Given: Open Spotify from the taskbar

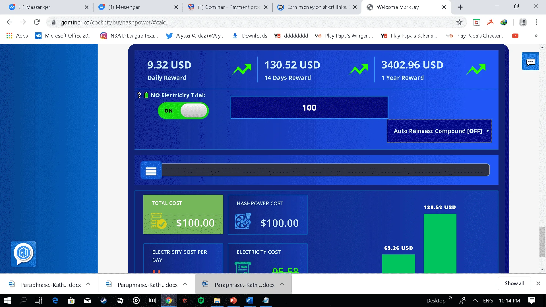Looking at the screenshot, I should 201,300.
